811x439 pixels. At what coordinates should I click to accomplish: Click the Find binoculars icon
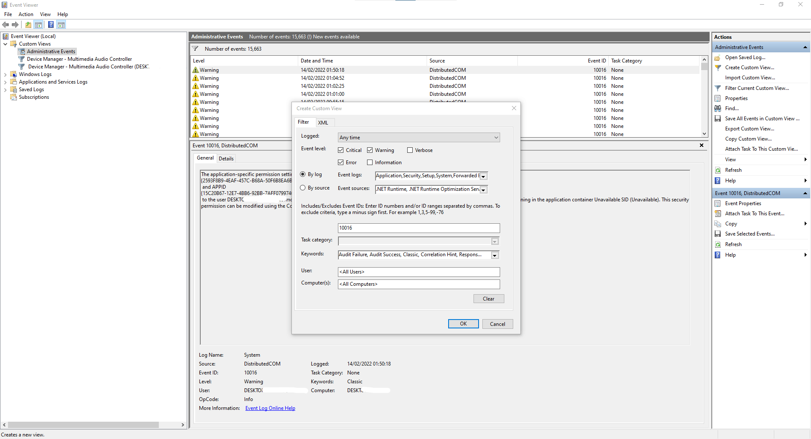pyautogui.click(x=718, y=108)
